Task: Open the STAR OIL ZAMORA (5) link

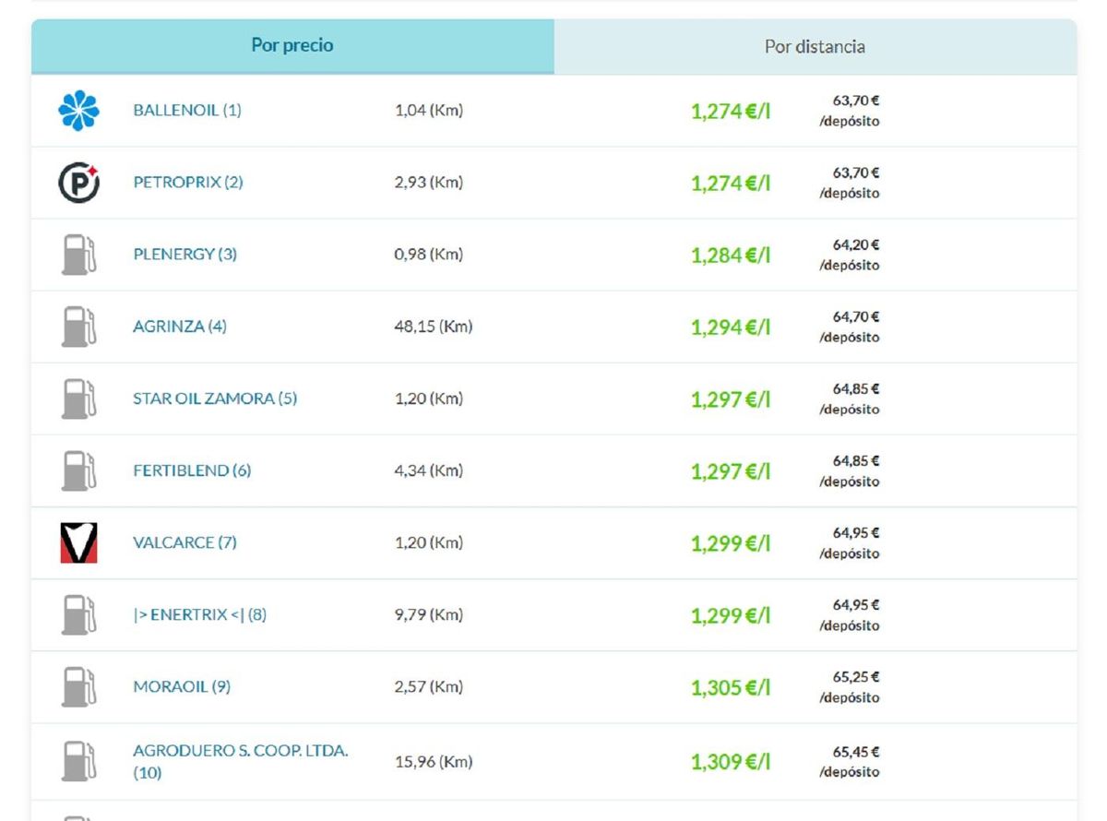Action: (215, 399)
